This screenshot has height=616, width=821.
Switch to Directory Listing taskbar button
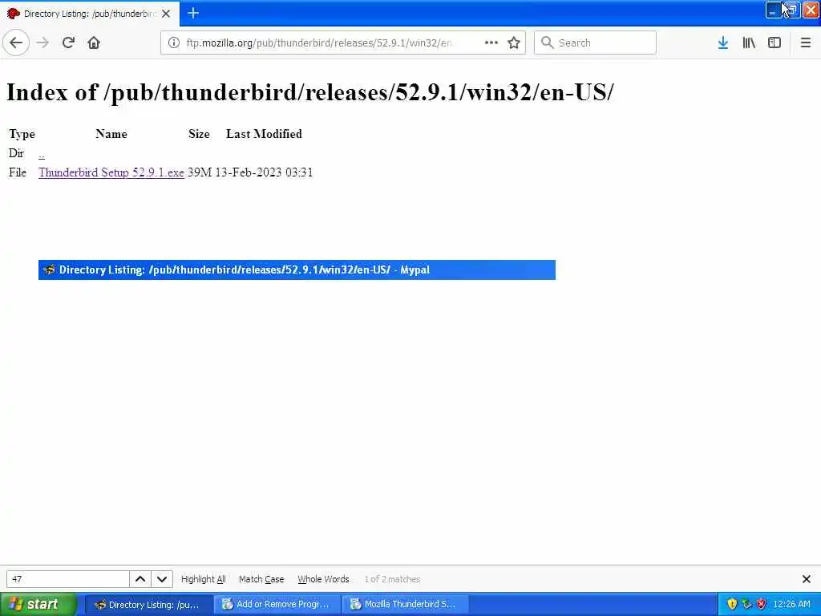pyautogui.click(x=148, y=604)
